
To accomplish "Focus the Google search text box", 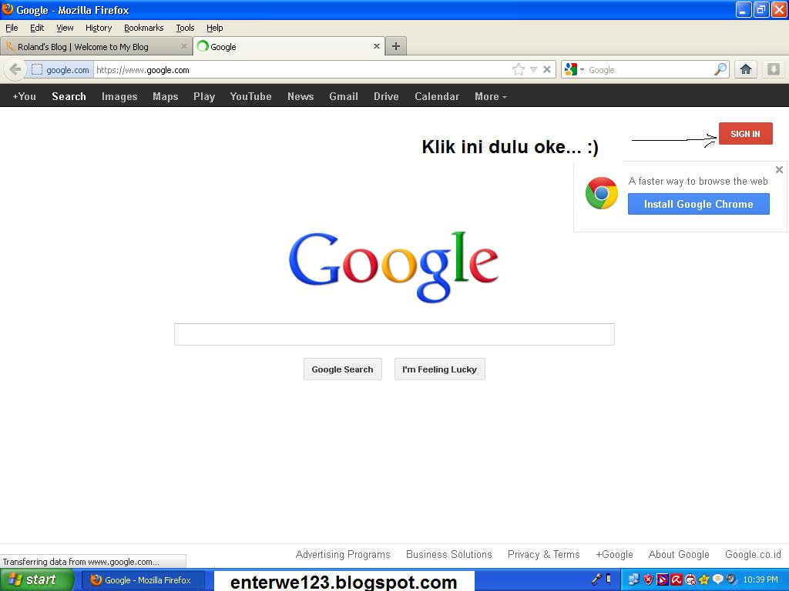I will click(x=394, y=334).
